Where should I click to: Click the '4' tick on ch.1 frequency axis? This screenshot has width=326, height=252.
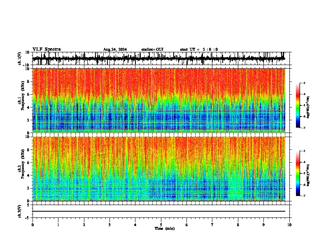(29, 107)
